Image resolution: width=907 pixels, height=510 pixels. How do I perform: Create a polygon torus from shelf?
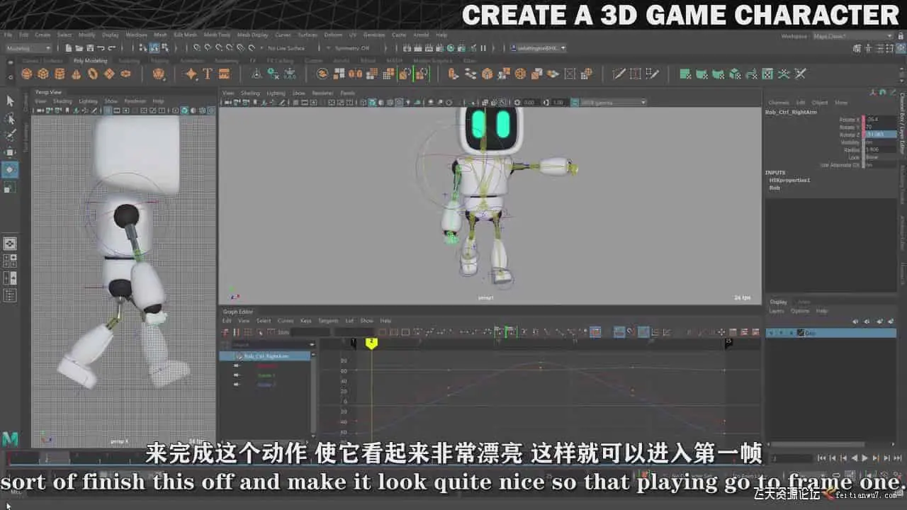[93, 74]
